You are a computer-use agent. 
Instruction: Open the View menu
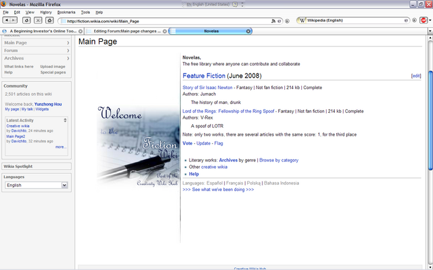pyautogui.click(x=30, y=12)
